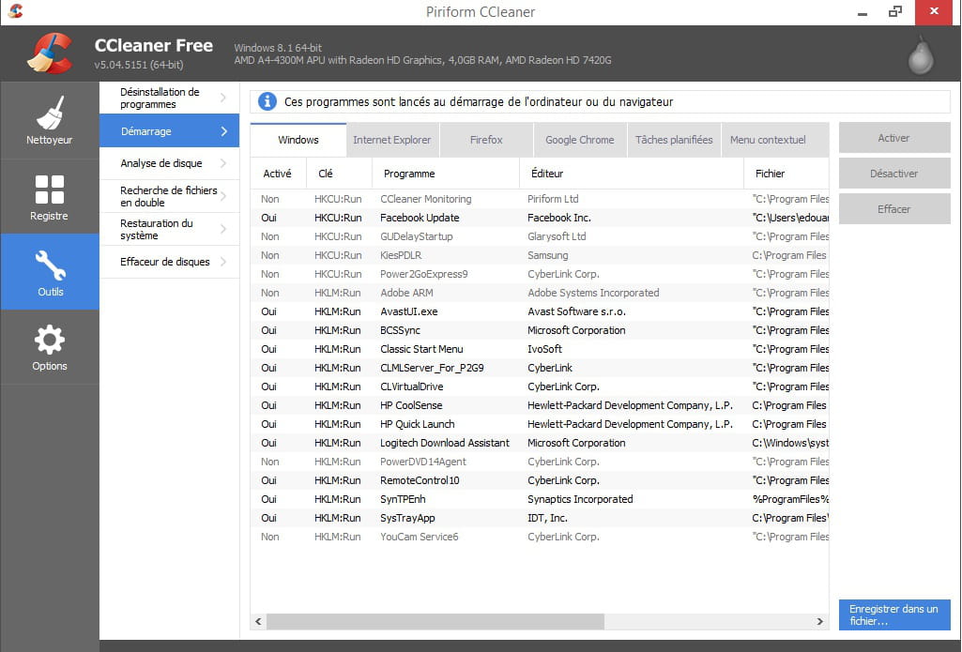This screenshot has height=652, width=962.
Task: Click the horizontal scrollbar right arrow
Action: click(820, 621)
